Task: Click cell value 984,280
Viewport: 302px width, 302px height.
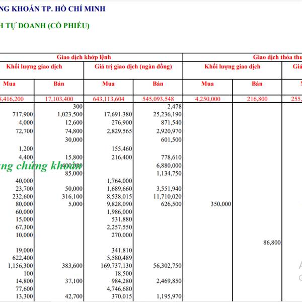Action: (122, 281)
